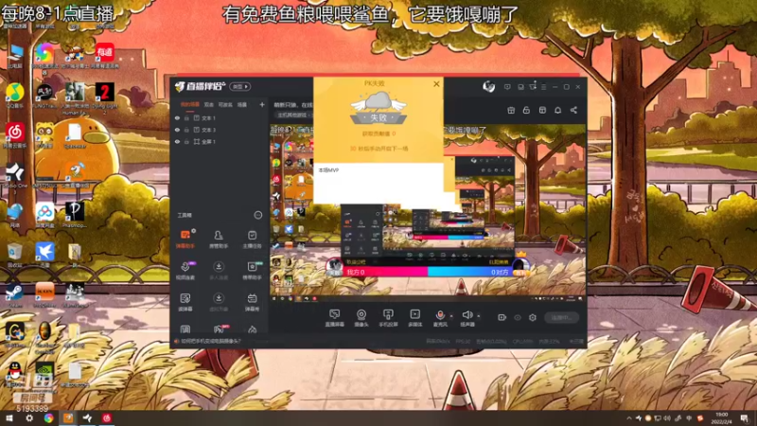
Task: Open the settings gear in bottom bar
Action: 533,317
